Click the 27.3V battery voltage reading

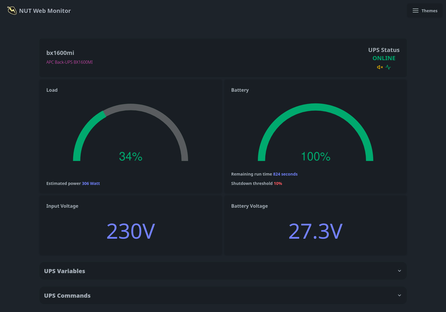pyautogui.click(x=316, y=231)
